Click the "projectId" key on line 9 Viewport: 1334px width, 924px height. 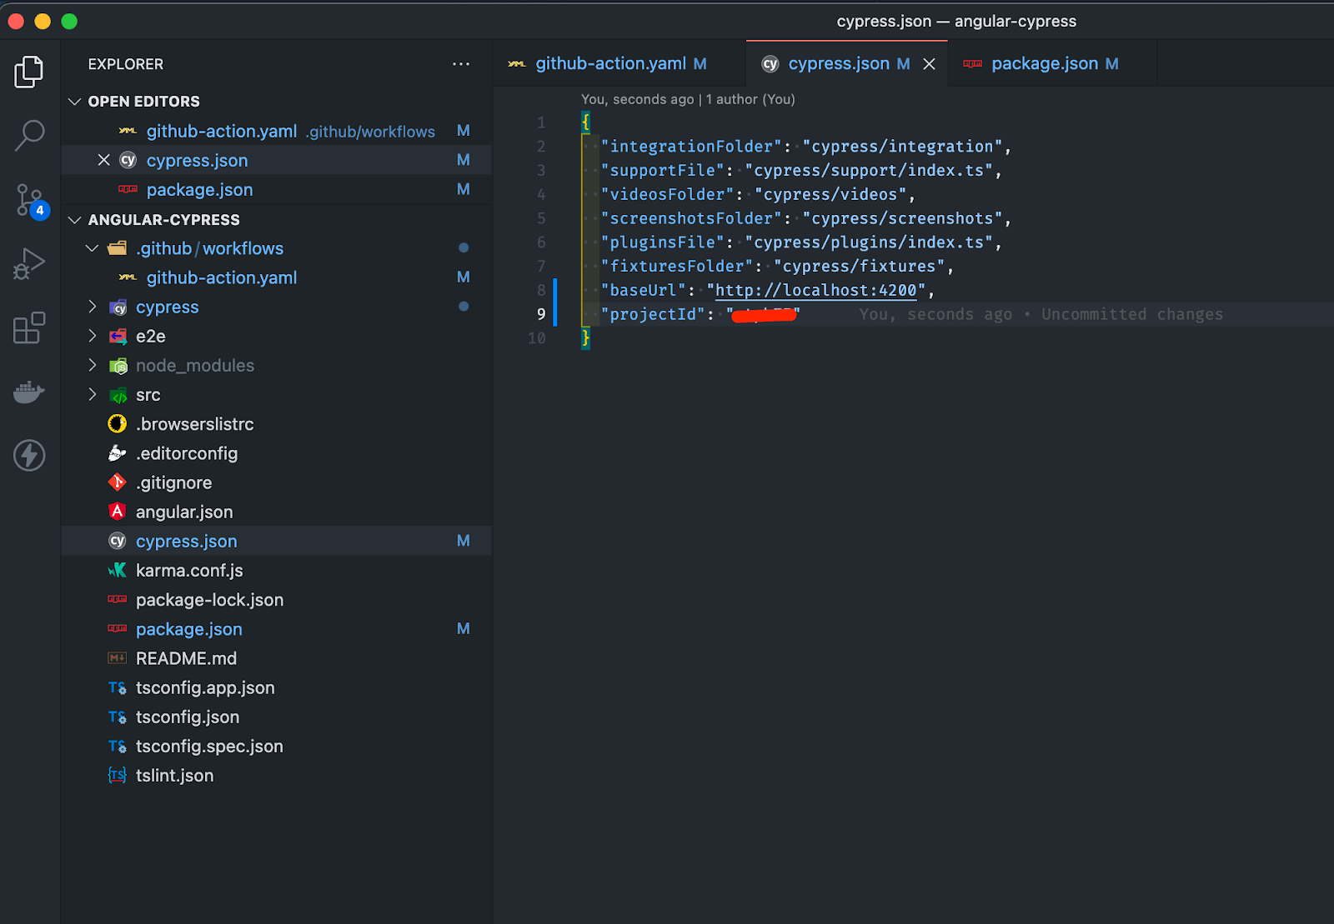(653, 314)
